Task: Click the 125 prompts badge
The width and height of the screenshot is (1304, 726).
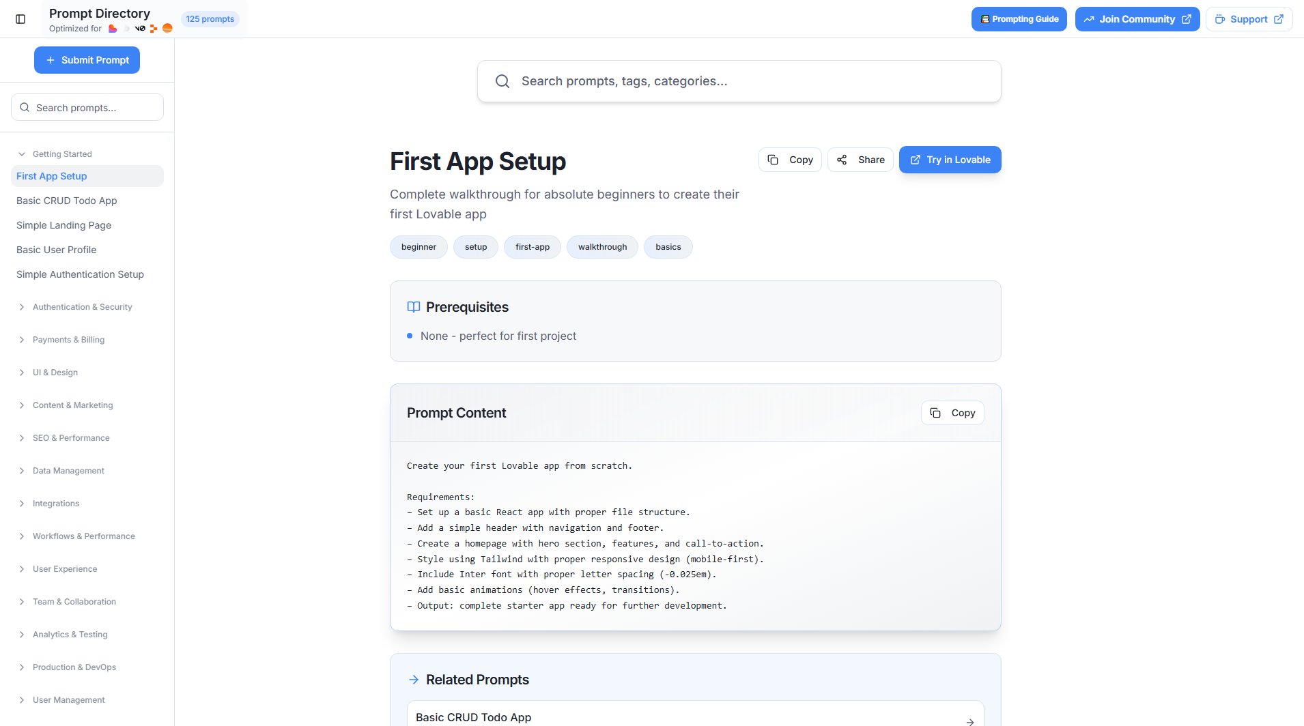Action: [x=210, y=19]
